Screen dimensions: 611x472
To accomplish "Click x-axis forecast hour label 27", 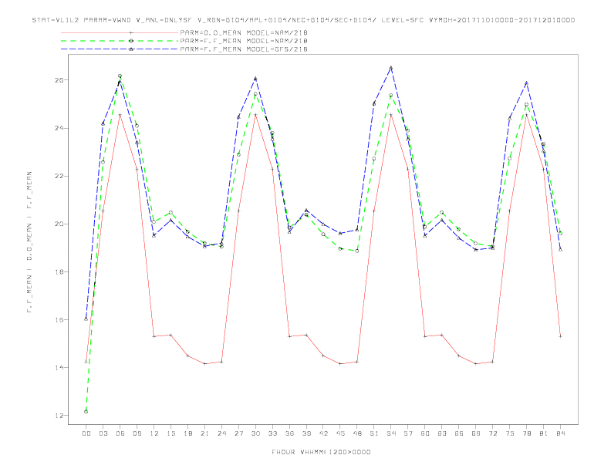I will point(238,433).
